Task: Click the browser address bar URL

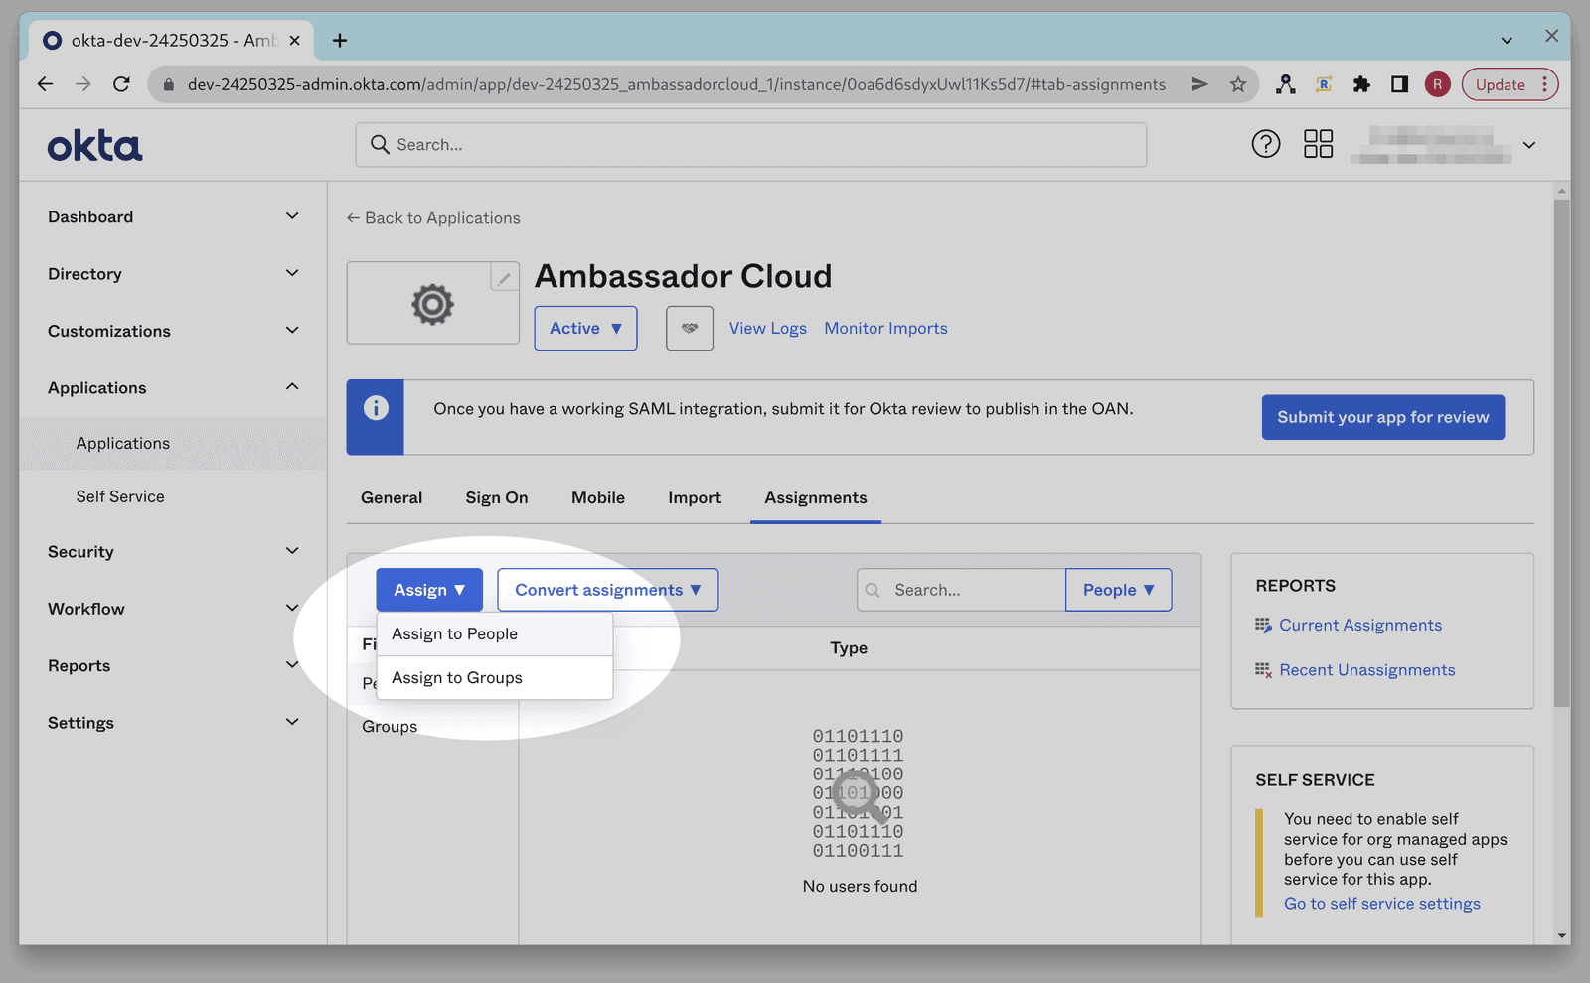Action: click(x=676, y=84)
